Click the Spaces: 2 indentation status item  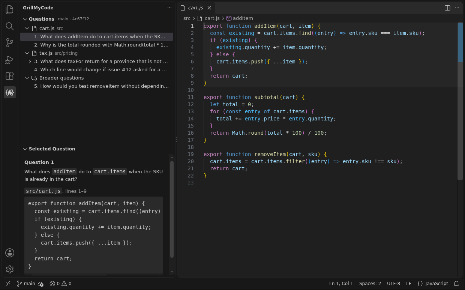coord(370,284)
